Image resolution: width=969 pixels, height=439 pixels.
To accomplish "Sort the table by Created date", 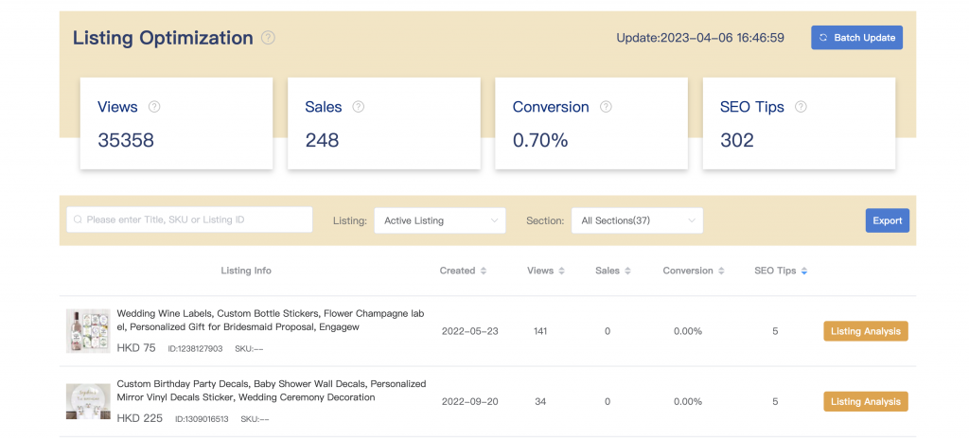I will point(484,271).
